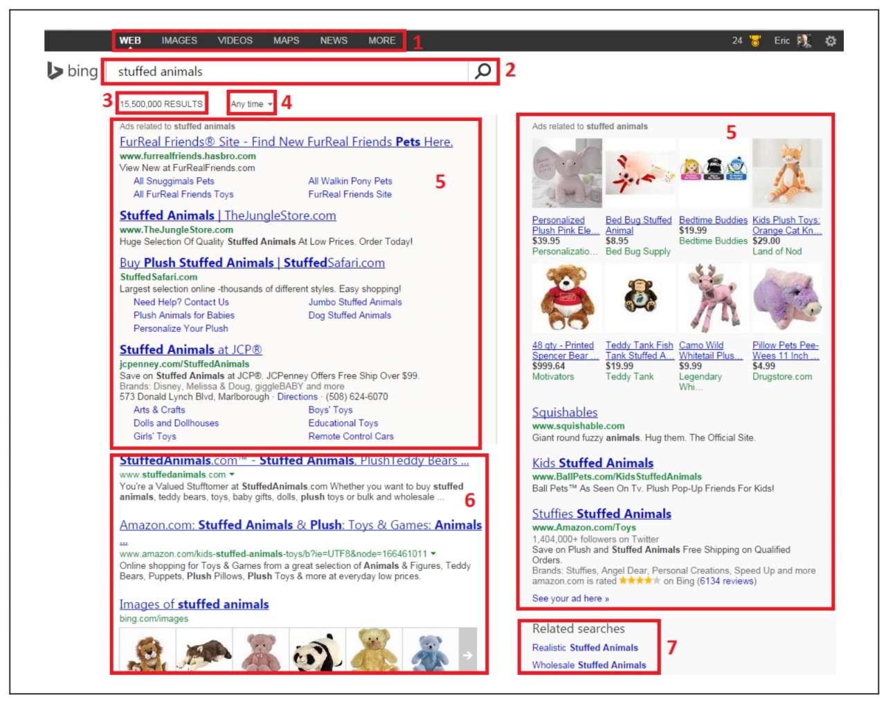The height and width of the screenshot is (701, 886).
Task: Open the MORE menu
Action: click(x=382, y=41)
